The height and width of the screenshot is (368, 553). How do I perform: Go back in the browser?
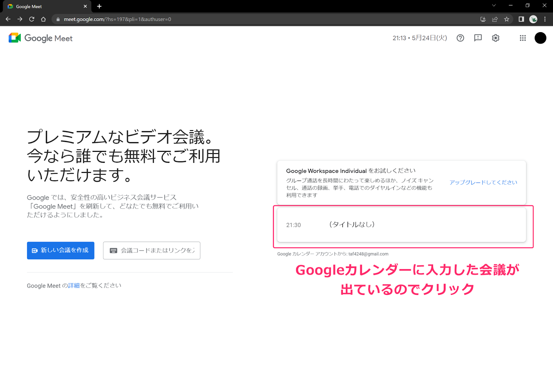point(8,19)
